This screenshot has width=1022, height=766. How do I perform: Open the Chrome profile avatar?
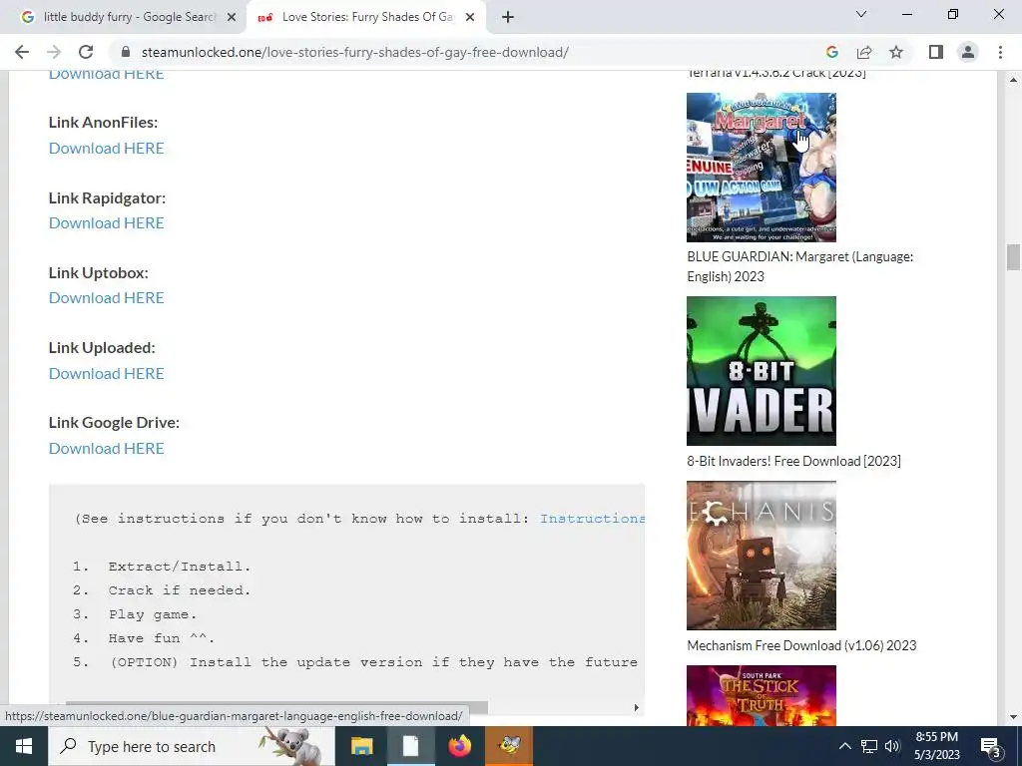coord(968,52)
